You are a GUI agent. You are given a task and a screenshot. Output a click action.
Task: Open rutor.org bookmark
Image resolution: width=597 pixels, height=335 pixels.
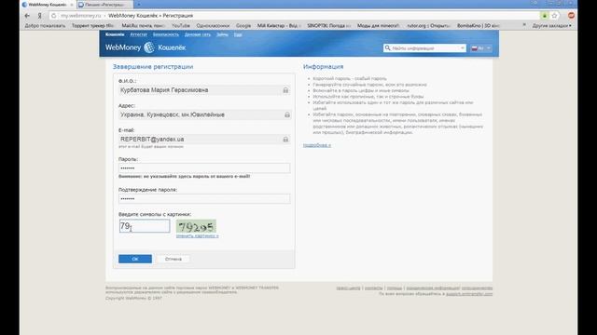tap(428, 26)
